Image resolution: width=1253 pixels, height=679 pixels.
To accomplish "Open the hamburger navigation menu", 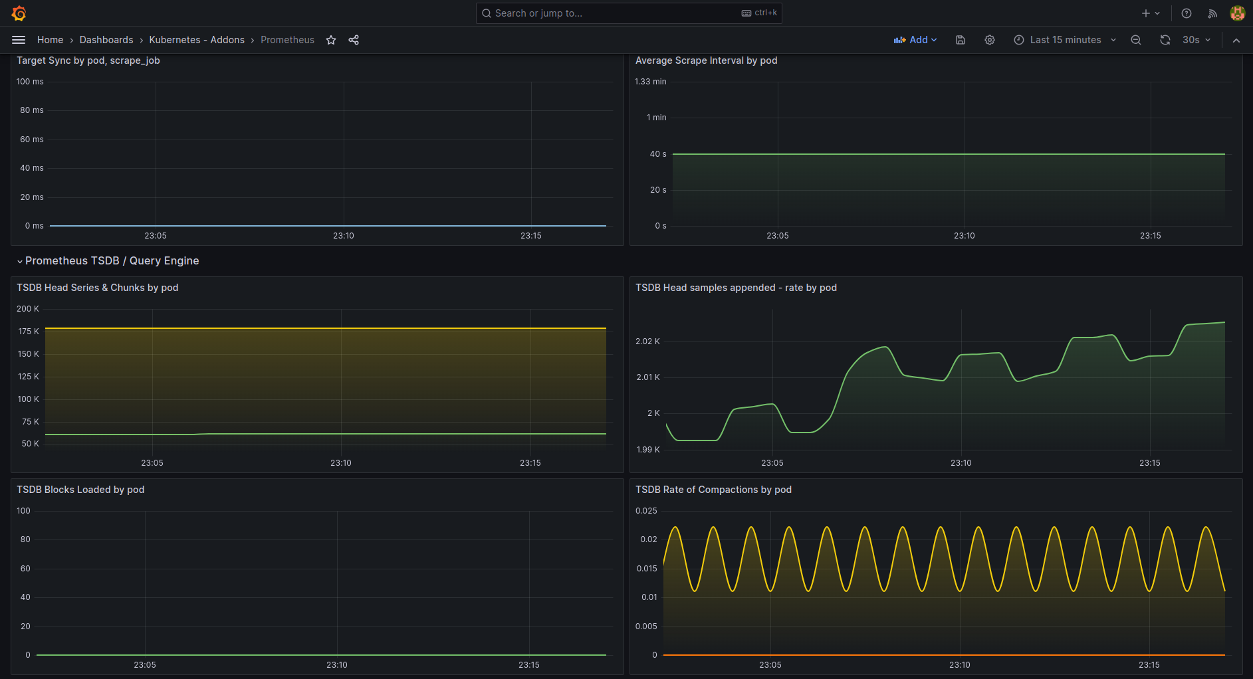I will click(19, 40).
